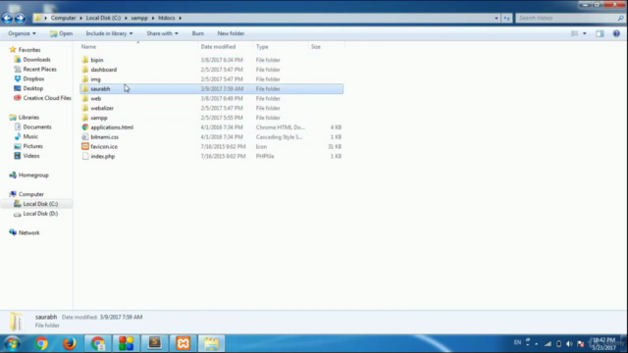
Task: Open Libraries in the navigation pane
Action: (28, 118)
